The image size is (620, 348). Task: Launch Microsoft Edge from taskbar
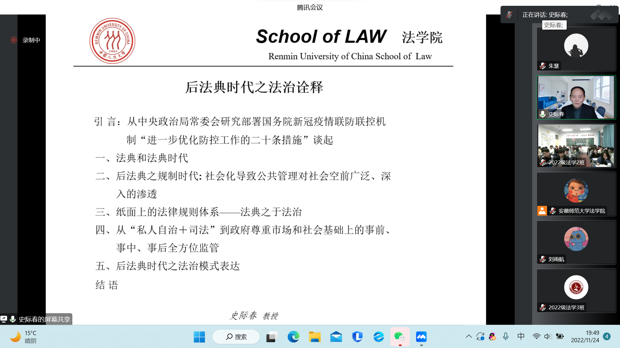tap(293, 337)
